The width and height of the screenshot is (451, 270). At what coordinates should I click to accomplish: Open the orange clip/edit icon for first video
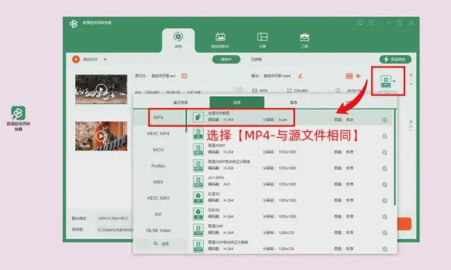[x=349, y=76]
